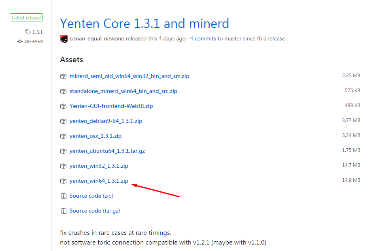Click the 3.77 MB file size text

click(x=351, y=120)
